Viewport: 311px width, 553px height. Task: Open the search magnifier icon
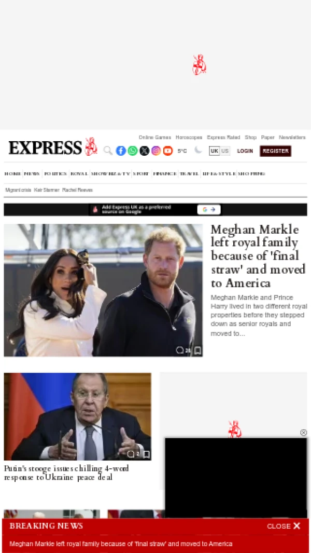[x=108, y=151]
